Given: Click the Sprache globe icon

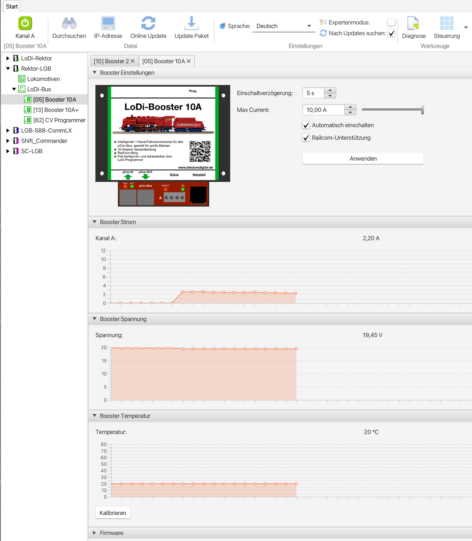Looking at the screenshot, I should [x=223, y=26].
